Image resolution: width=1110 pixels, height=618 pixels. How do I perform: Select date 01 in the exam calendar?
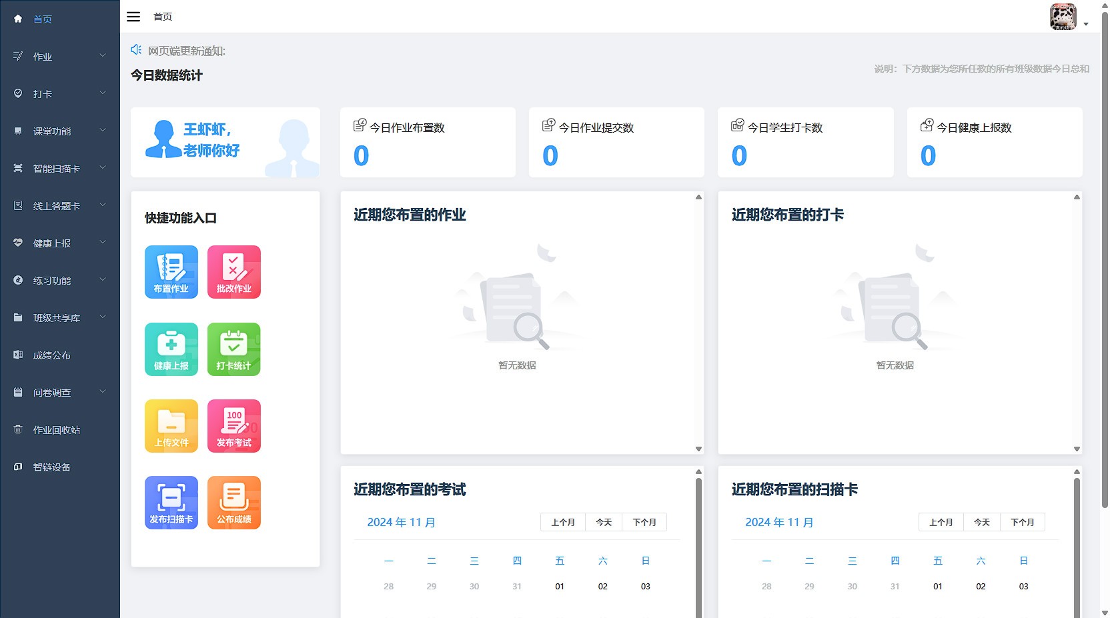tap(560, 586)
